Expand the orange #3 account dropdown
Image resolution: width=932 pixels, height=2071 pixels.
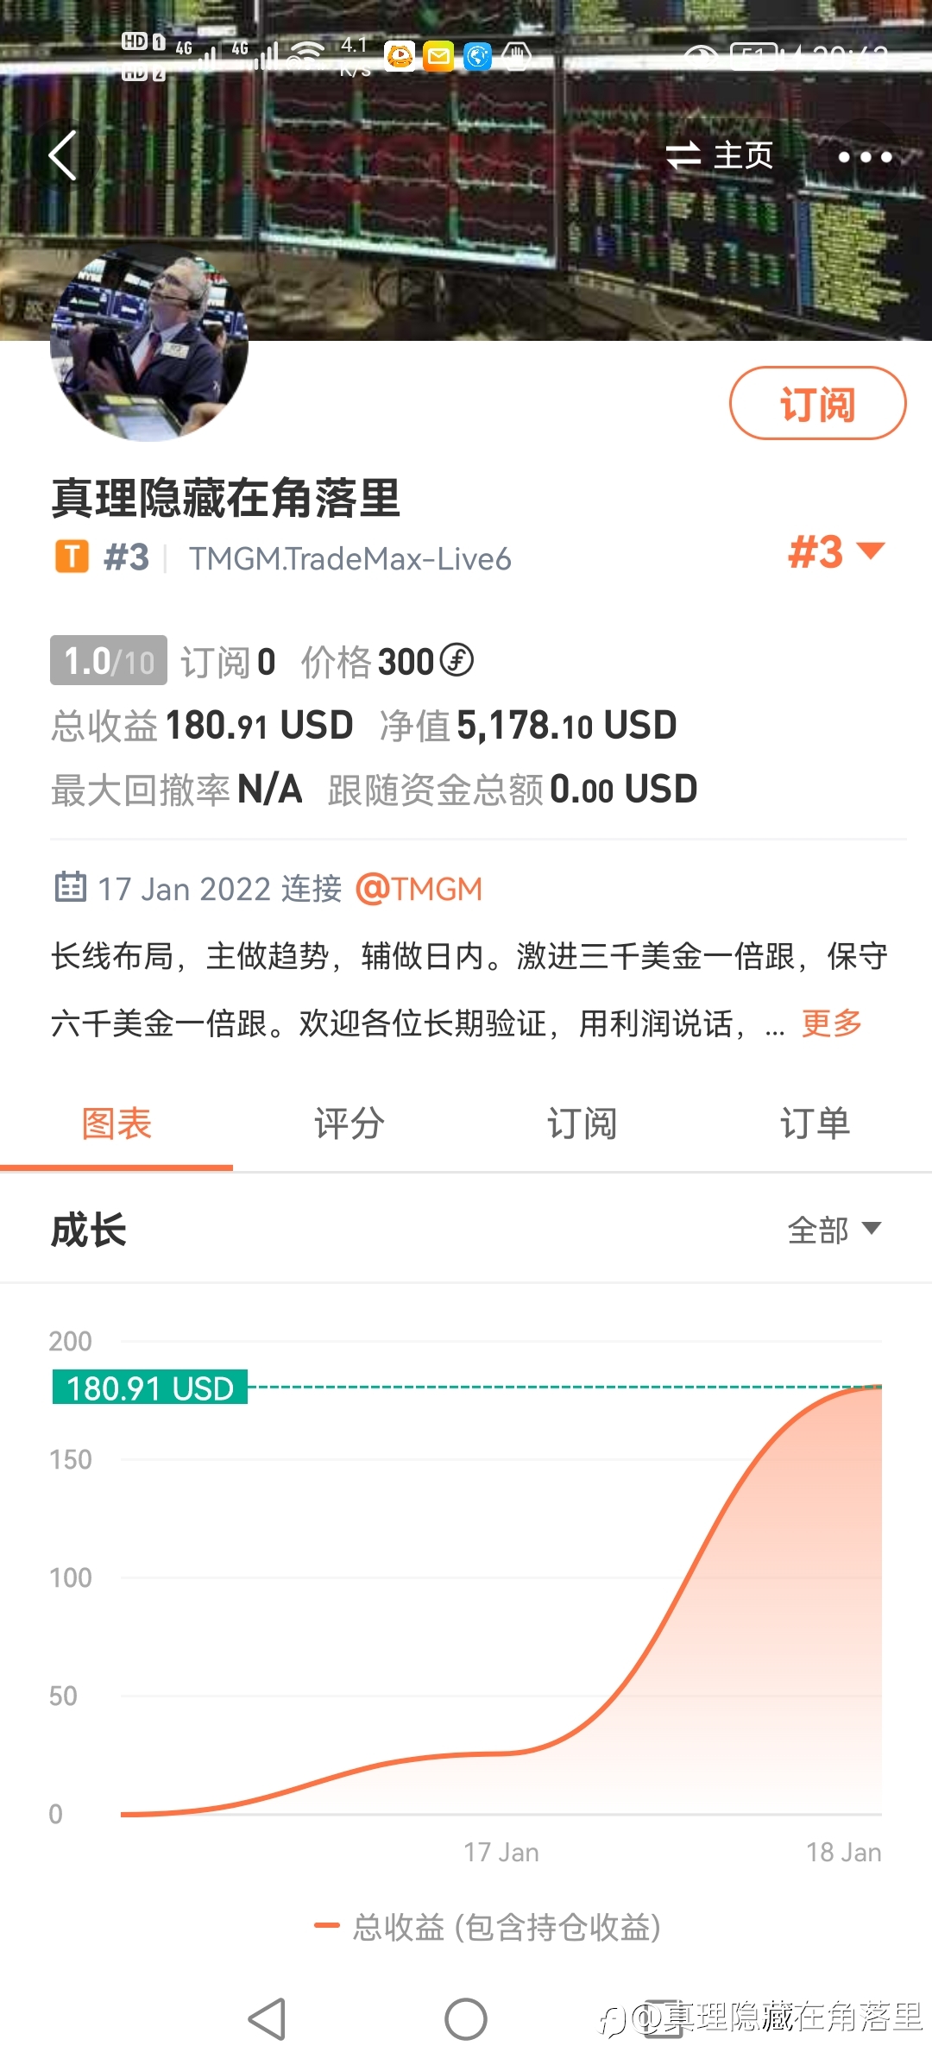click(x=837, y=552)
